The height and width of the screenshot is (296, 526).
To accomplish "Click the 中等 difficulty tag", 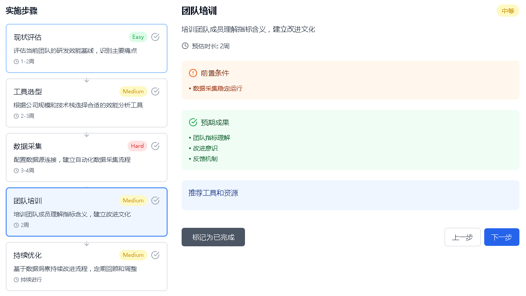I will 508,11.
